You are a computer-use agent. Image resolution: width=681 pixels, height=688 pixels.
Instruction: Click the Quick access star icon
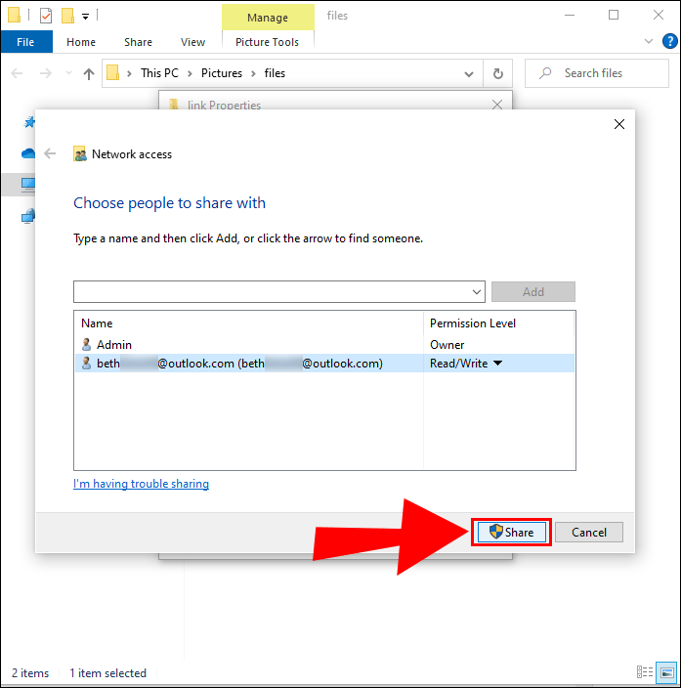29,122
